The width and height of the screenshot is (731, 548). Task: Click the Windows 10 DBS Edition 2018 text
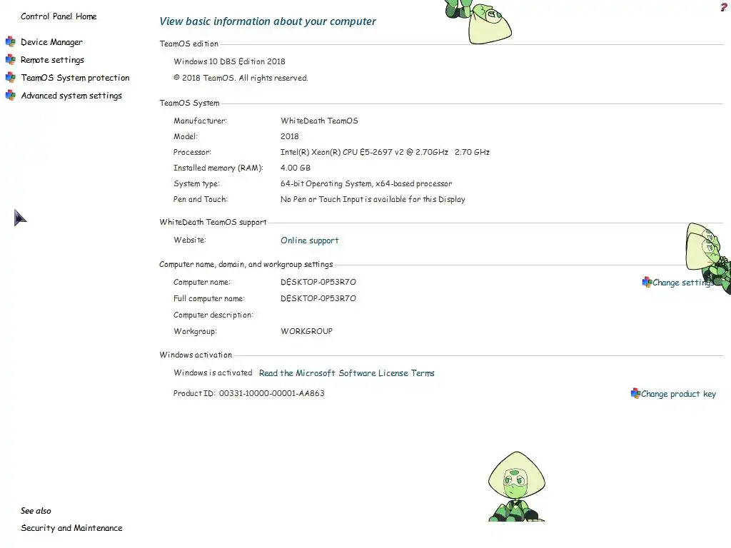(x=229, y=61)
